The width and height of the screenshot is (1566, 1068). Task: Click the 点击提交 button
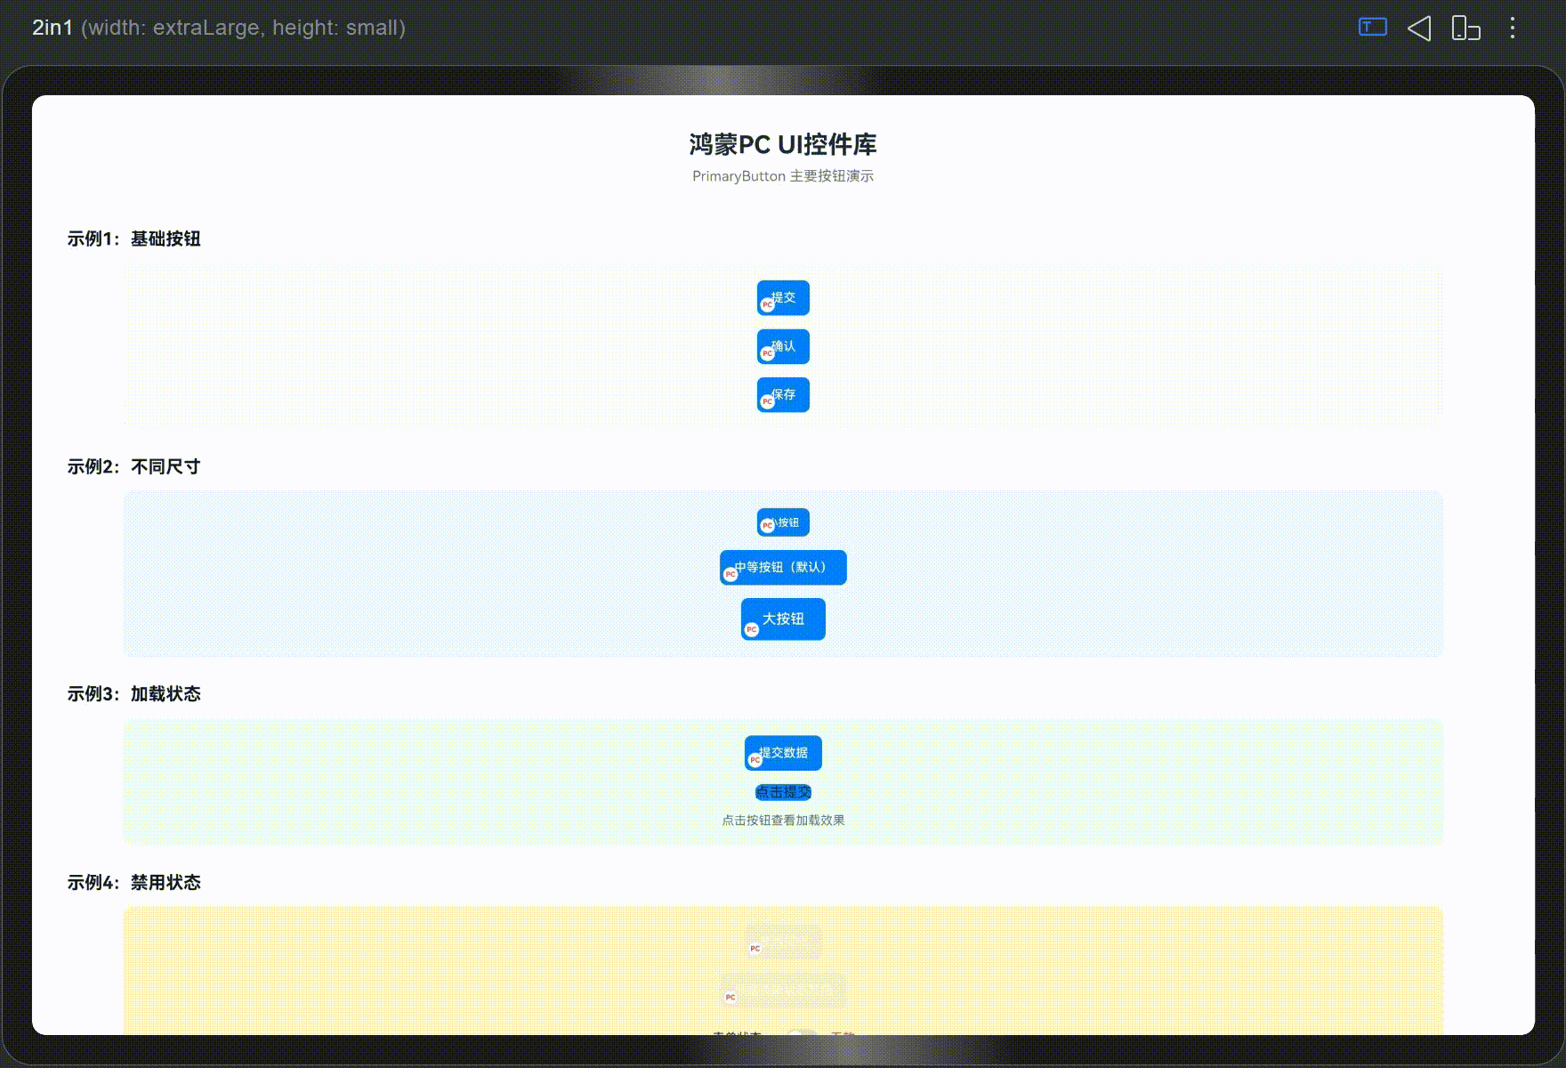(783, 792)
